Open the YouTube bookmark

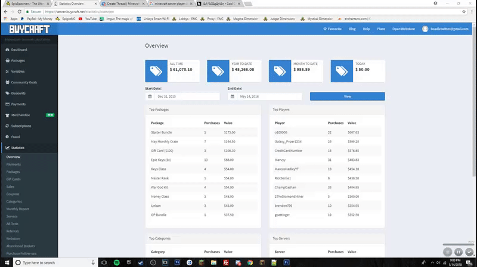coord(88,19)
